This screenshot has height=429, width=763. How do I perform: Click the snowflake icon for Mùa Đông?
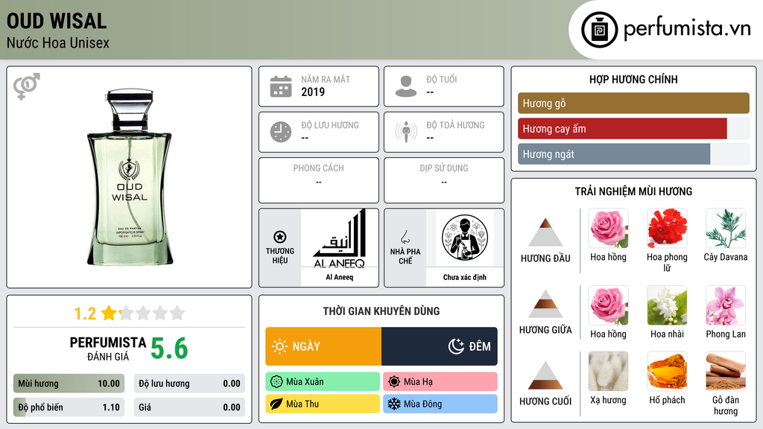tap(394, 404)
